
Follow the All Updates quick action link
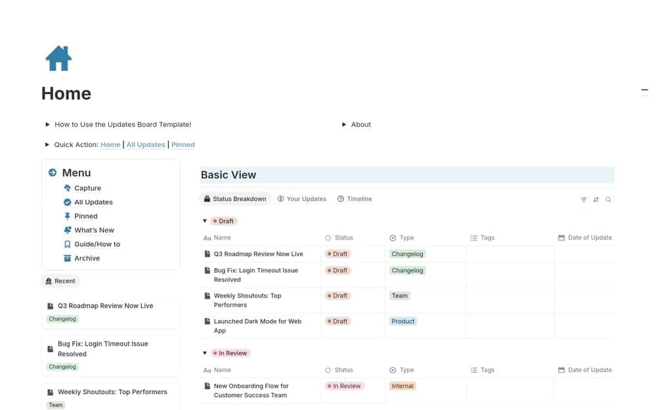(x=146, y=145)
